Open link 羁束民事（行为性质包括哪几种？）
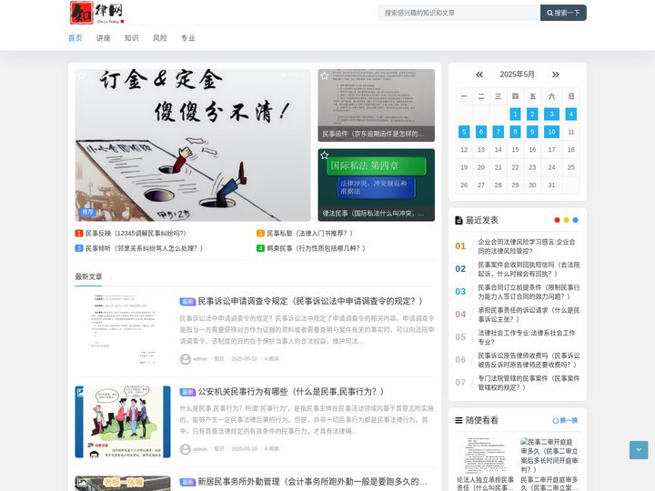This screenshot has width=655, height=491. click(x=317, y=248)
